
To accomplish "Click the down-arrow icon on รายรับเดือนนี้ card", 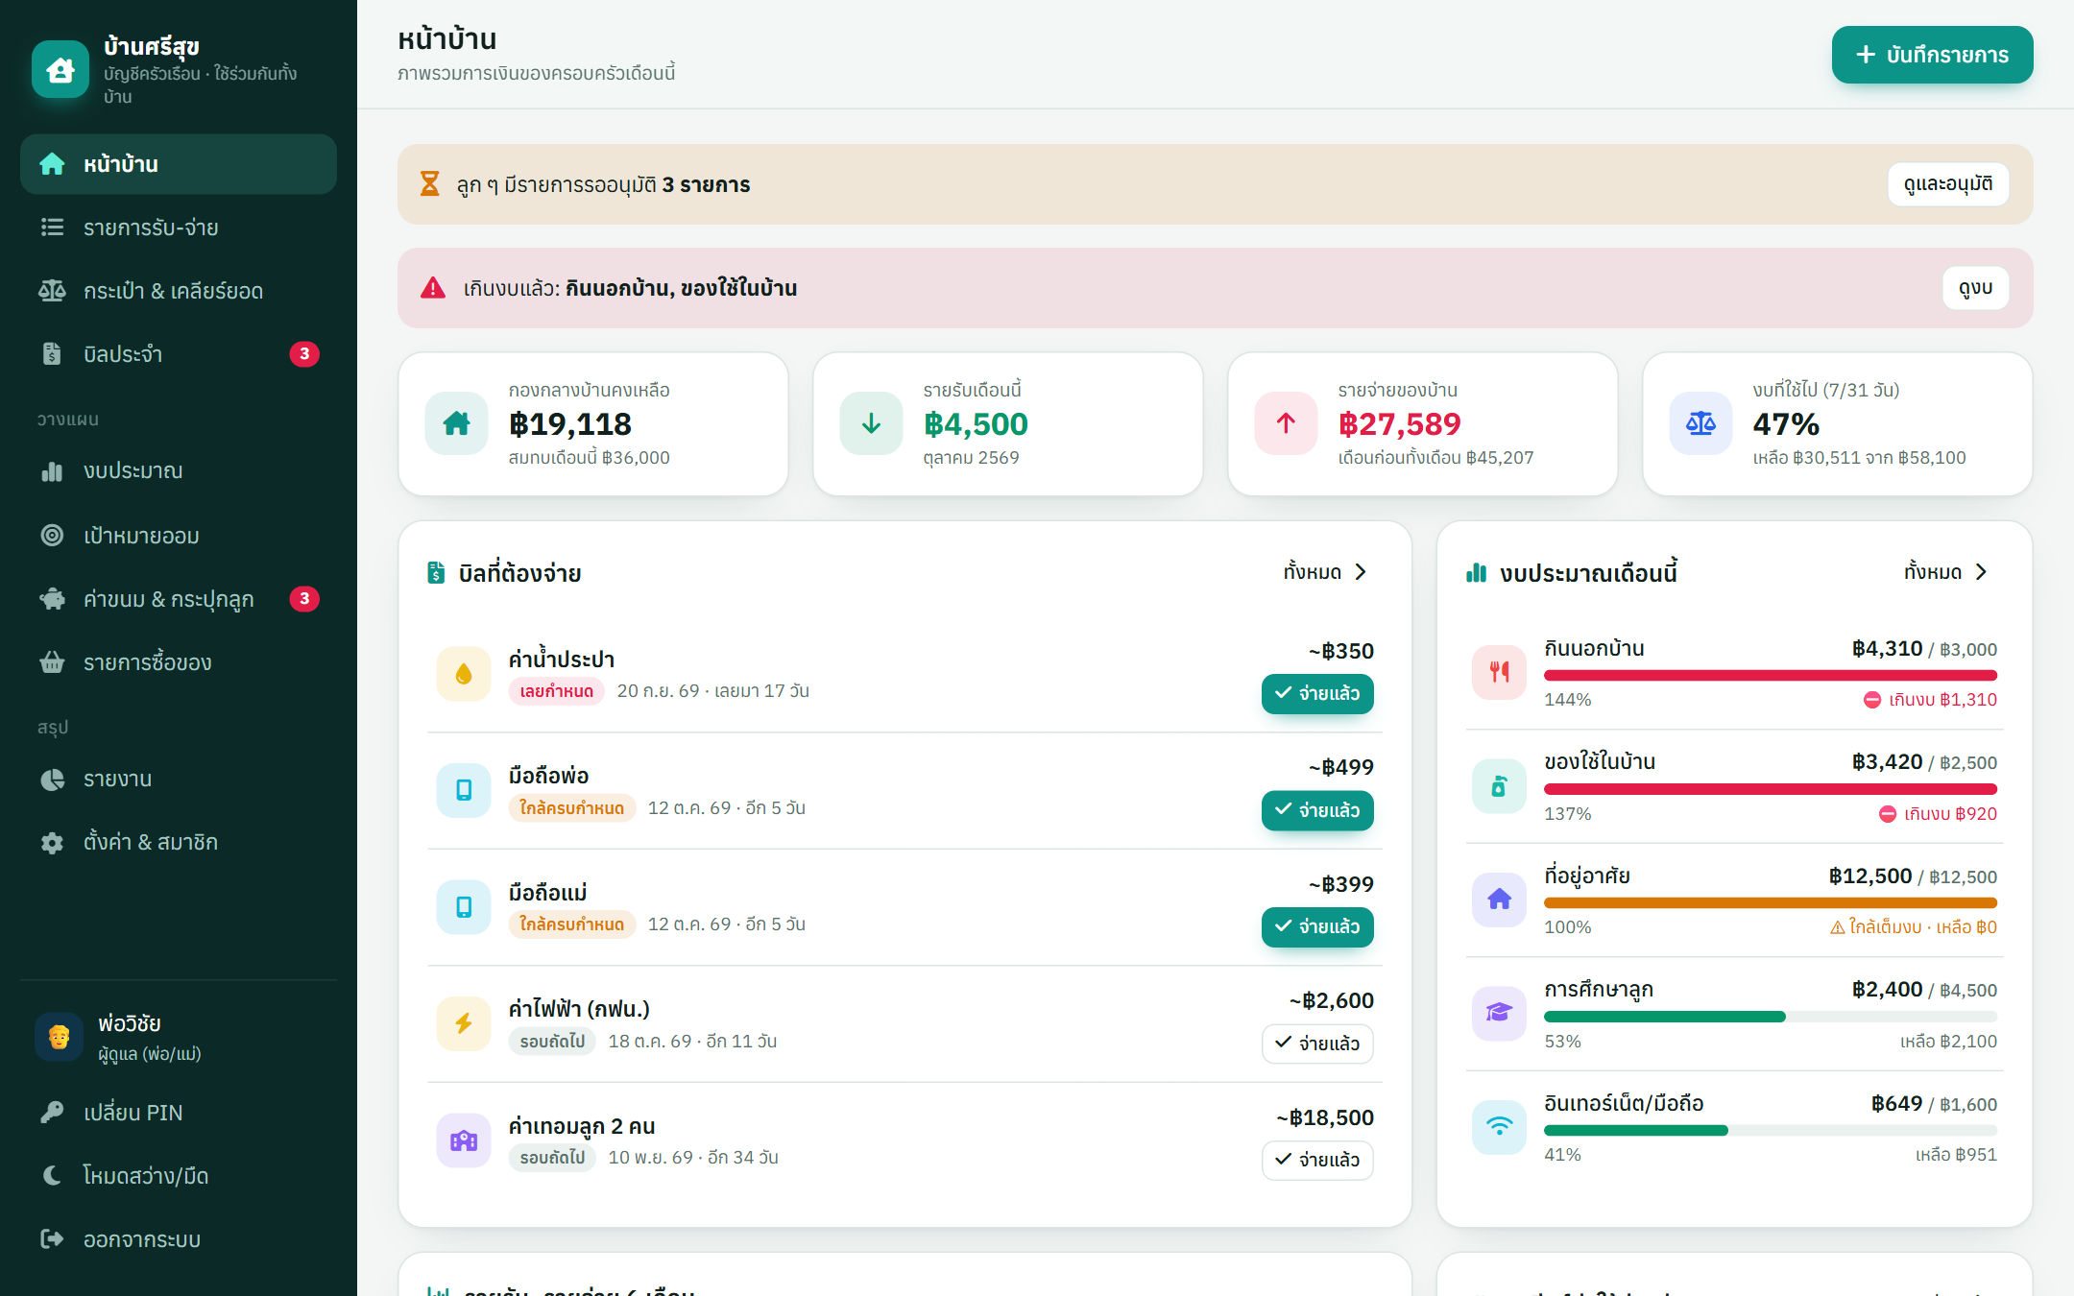I will click(x=872, y=423).
